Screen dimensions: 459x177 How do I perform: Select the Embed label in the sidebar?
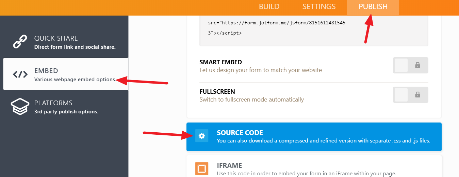pyautogui.click(x=46, y=71)
